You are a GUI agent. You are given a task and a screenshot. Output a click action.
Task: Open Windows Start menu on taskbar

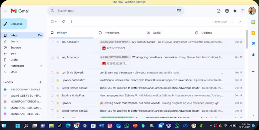click(x=17, y=126)
